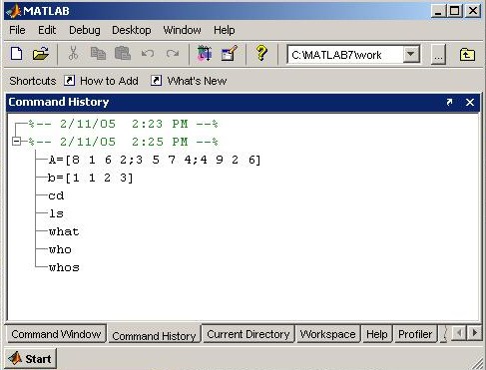Screen dimensions: 486x370
Task: Switch to the Workspace tab
Action: click(327, 334)
